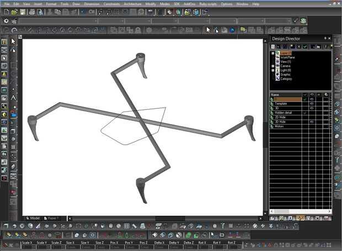Click the Open folder icon
This screenshot has width=342, height=251.
coord(13,12)
